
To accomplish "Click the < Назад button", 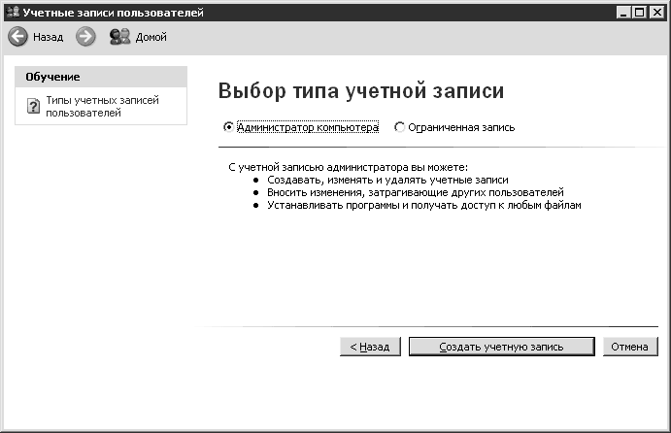I will coord(370,347).
